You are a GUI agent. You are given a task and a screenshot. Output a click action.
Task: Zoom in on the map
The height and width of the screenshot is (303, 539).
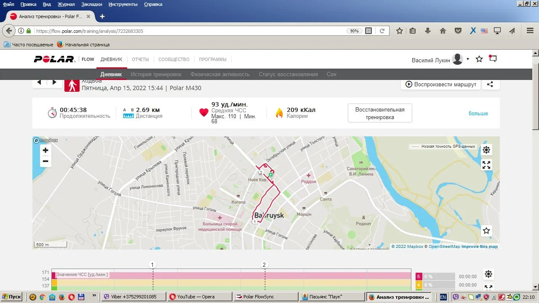(45, 150)
